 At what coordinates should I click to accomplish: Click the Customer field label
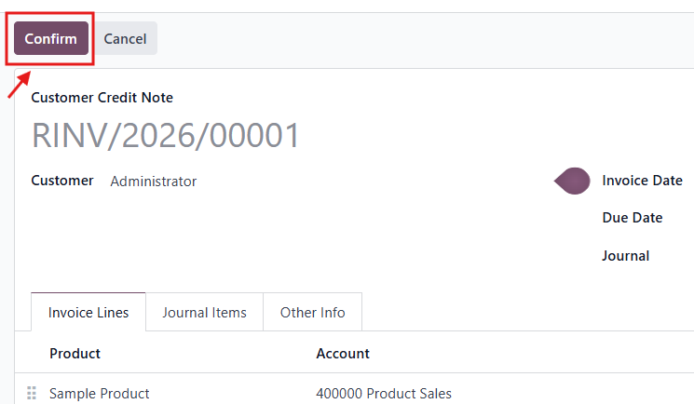pos(62,181)
